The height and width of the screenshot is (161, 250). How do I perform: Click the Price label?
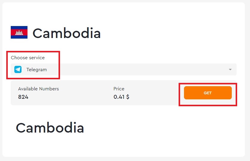click(x=119, y=89)
